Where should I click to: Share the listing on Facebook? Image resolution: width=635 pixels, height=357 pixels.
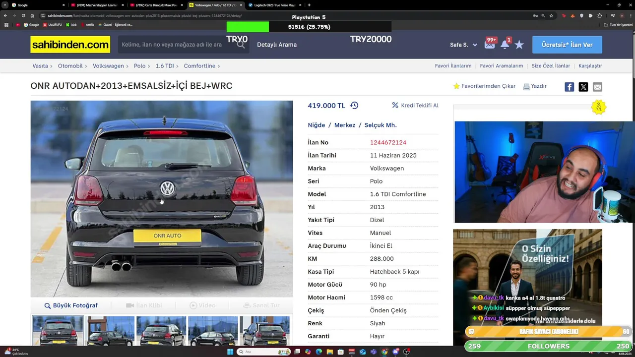(569, 87)
